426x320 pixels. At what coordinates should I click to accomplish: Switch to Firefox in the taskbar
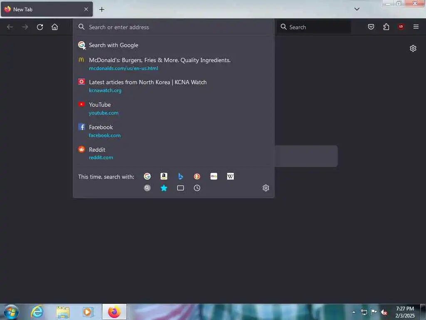pos(114,312)
